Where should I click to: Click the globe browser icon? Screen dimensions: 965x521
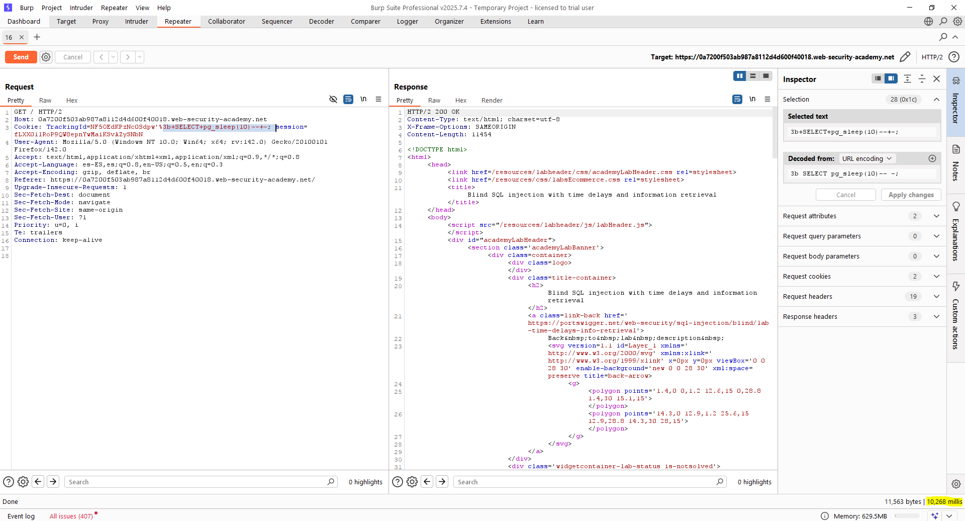pyautogui.click(x=928, y=22)
